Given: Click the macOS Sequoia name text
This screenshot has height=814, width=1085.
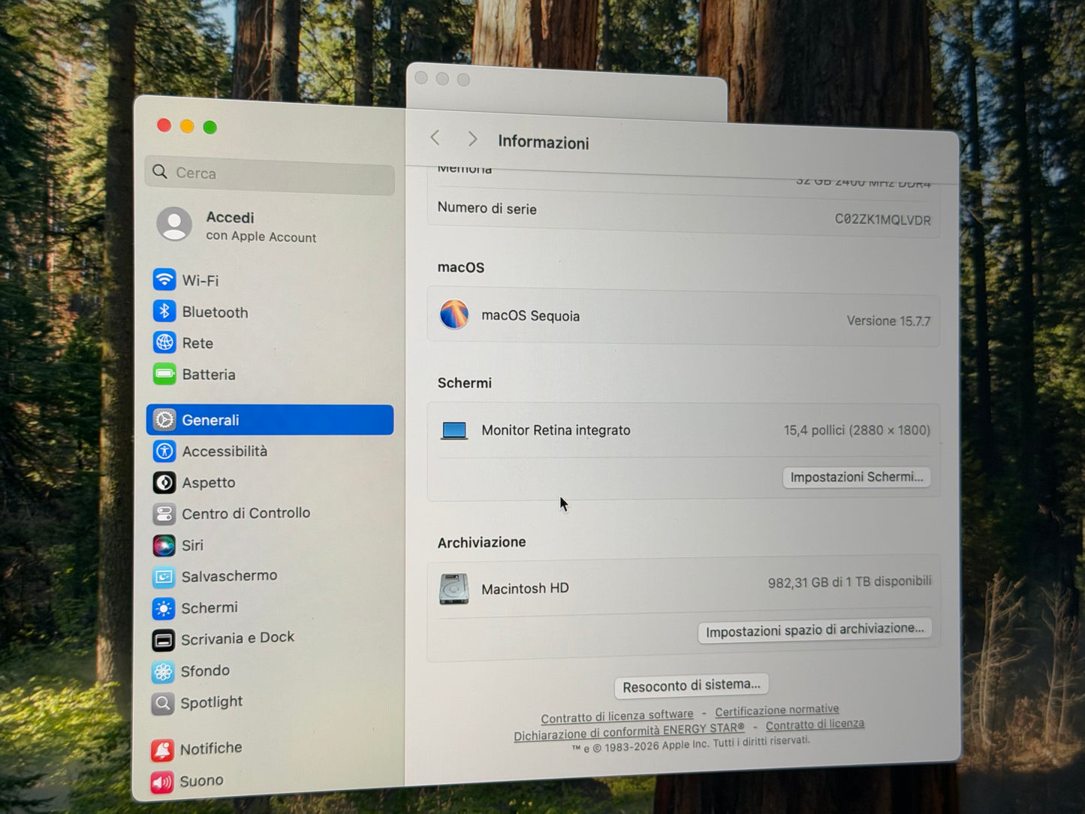Looking at the screenshot, I should click(x=530, y=316).
